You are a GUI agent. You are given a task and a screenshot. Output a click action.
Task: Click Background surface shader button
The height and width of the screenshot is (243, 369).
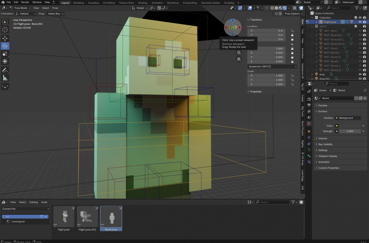[x=348, y=118]
